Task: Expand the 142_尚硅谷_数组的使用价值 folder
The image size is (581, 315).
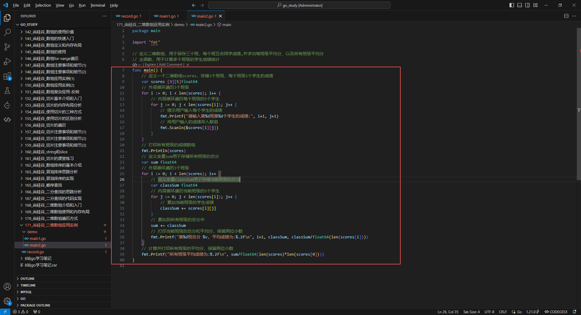Action: [x=63, y=32]
